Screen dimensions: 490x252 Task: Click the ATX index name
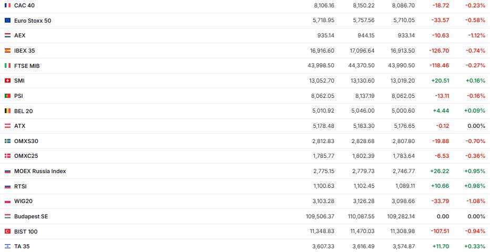tap(20, 126)
